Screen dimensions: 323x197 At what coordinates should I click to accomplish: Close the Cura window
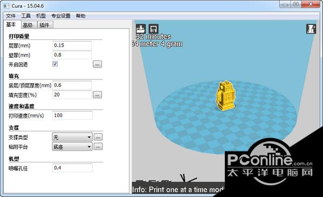tap(311, 4)
